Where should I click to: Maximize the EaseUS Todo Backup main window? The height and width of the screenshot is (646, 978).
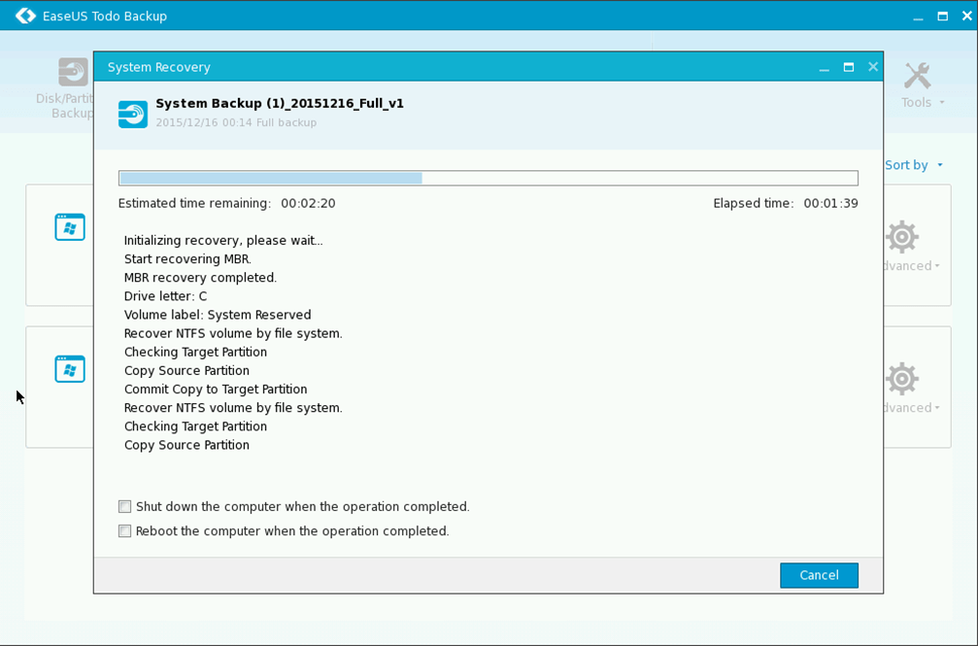942,17
